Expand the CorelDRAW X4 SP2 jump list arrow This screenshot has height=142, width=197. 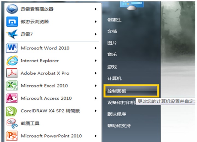[96, 111]
